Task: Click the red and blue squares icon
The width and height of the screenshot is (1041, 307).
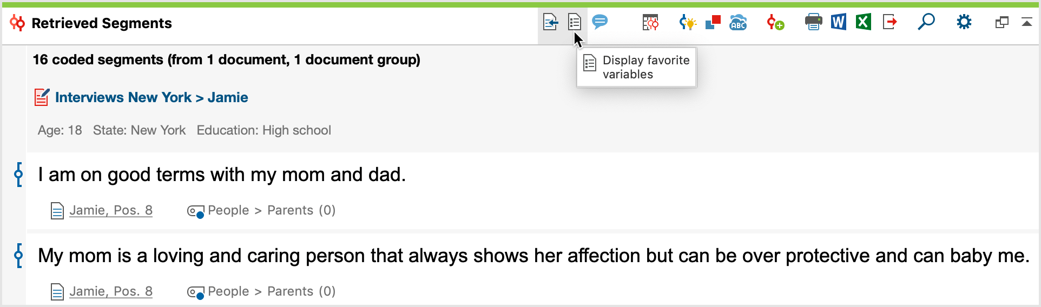Action: [x=713, y=22]
